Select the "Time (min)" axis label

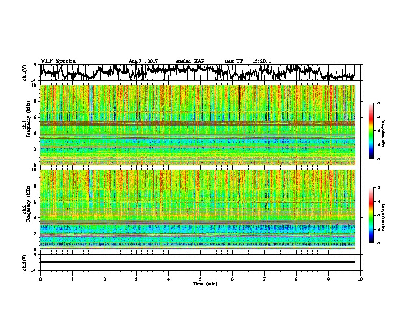pyautogui.click(x=205, y=284)
